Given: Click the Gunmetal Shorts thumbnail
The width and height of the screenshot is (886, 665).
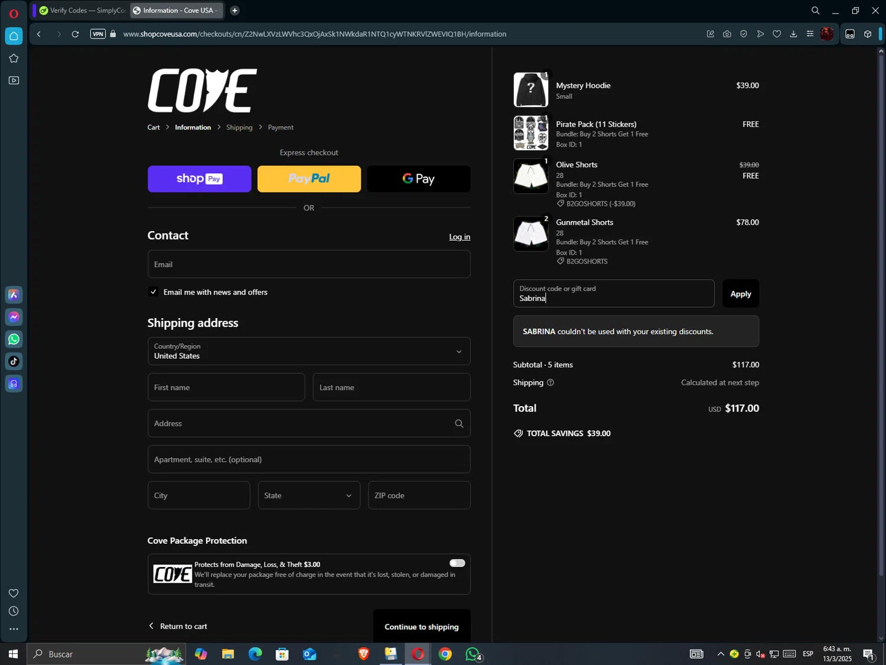Looking at the screenshot, I should 531,234.
